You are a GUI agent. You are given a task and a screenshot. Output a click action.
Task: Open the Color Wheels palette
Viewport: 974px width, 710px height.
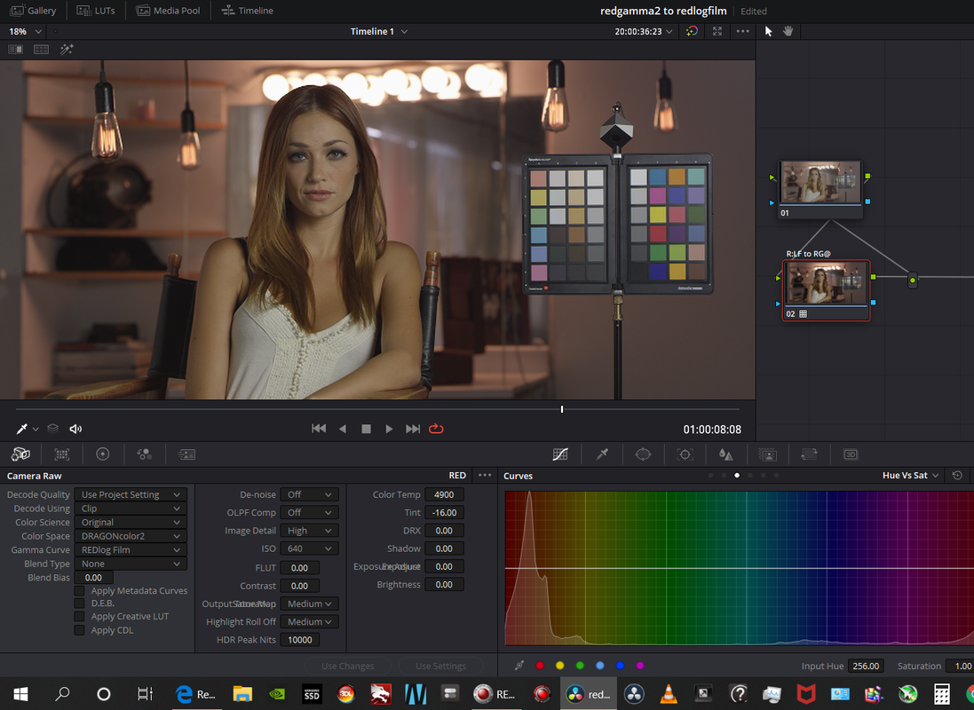pos(103,454)
